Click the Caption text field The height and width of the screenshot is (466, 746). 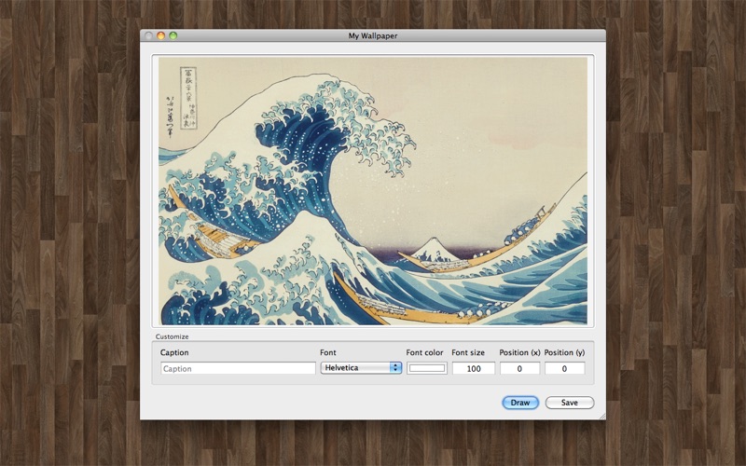click(x=238, y=368)
